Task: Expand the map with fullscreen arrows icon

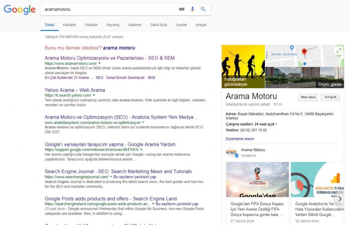Action: tap(339, 51)
